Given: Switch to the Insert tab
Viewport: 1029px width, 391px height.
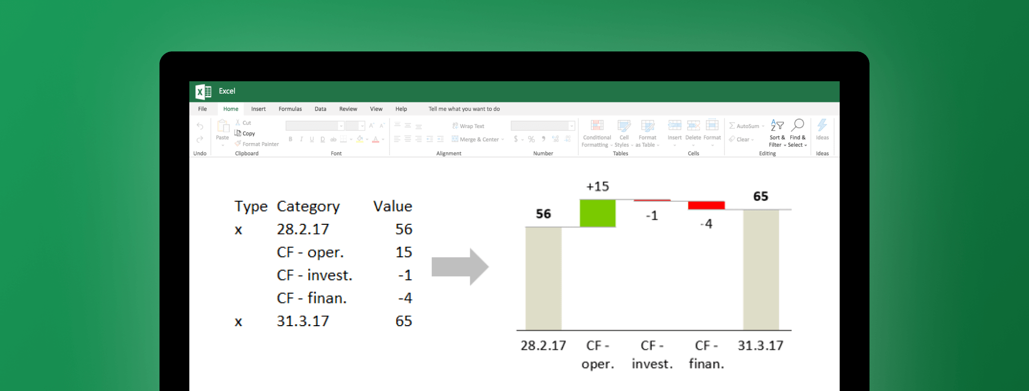Looking at the screenshot, I should pos(258,109).
